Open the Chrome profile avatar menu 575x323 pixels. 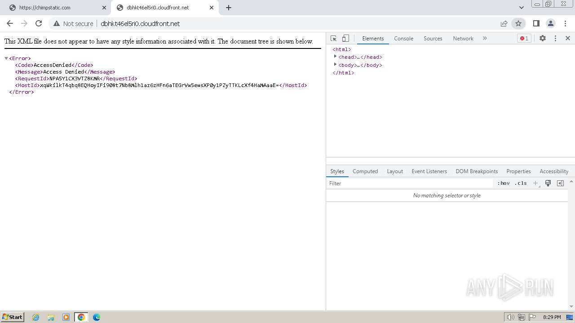point(550,23)
